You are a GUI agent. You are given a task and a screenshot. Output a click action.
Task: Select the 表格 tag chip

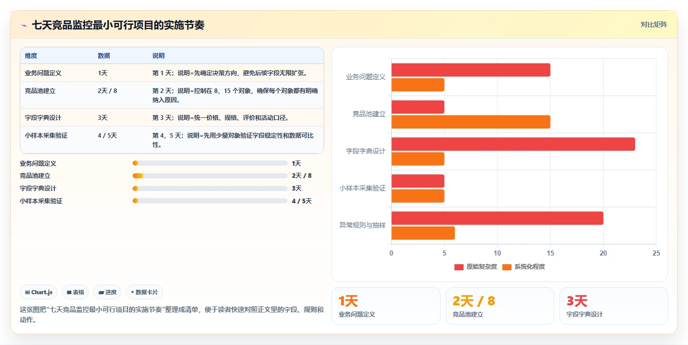coord(75,292)
